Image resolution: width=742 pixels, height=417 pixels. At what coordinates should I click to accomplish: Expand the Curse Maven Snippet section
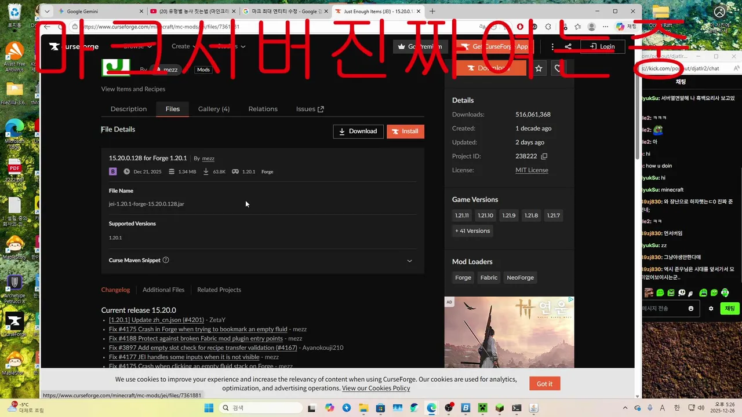tap(409, 261)
